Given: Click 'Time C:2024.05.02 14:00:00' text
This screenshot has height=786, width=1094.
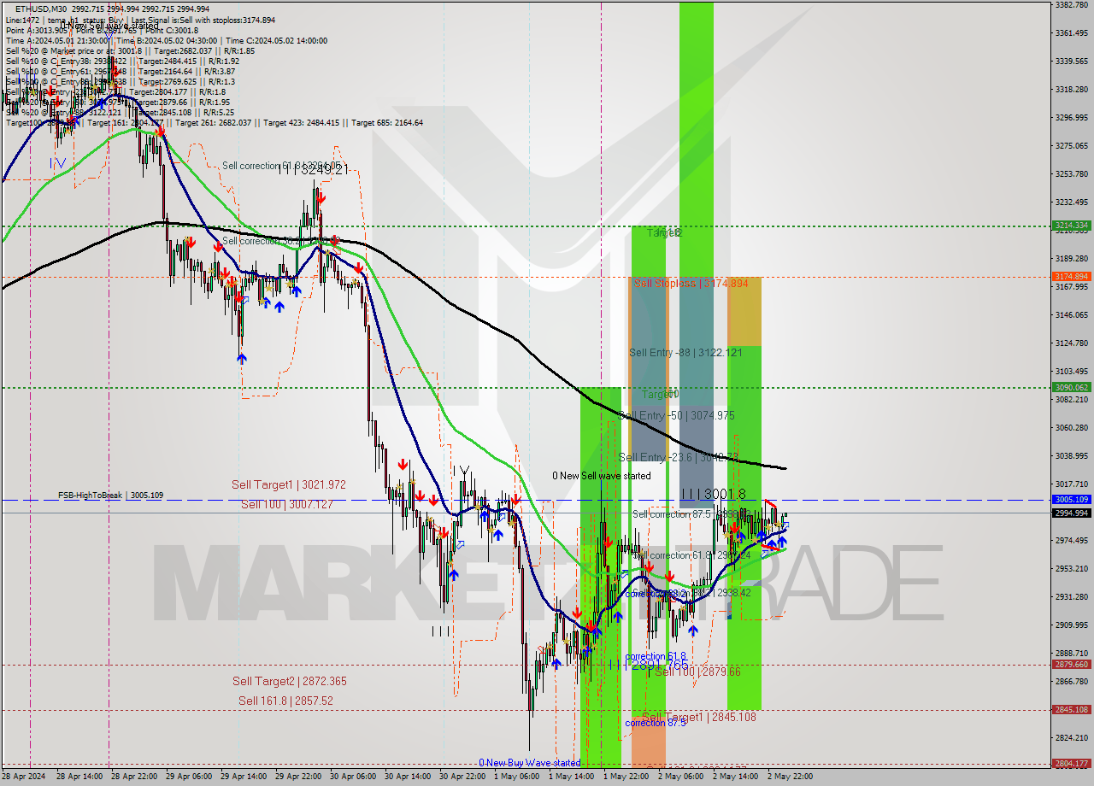Looking at the screenshot, I should [276, 40].
